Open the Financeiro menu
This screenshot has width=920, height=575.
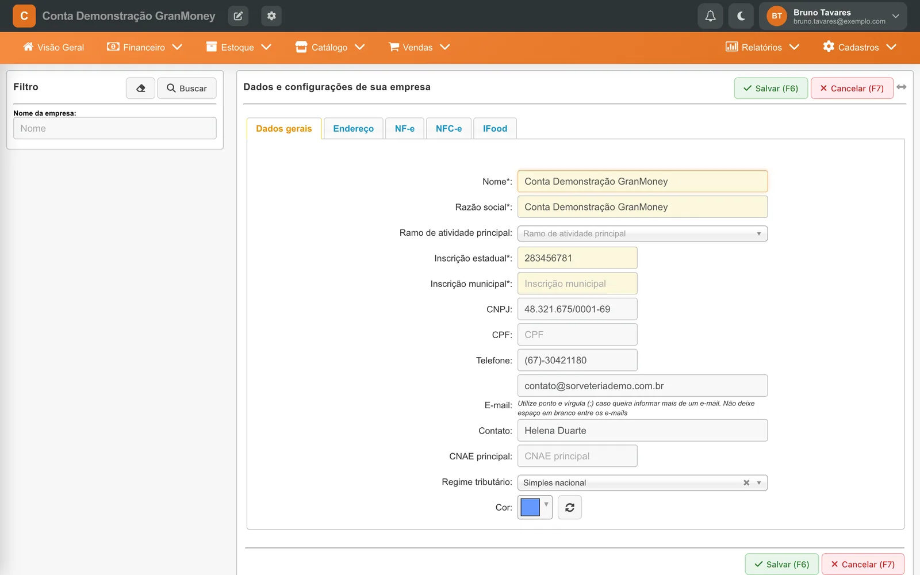click(144, 47)
